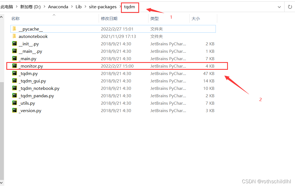The height and width of the screenshot is (186, 295).
Task: Click the navigation pane scroll down arrow
Action: pos(1,183)
